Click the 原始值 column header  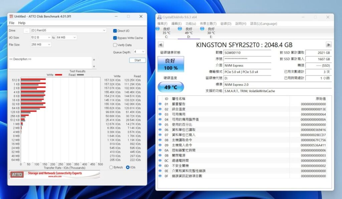[321, 99]
